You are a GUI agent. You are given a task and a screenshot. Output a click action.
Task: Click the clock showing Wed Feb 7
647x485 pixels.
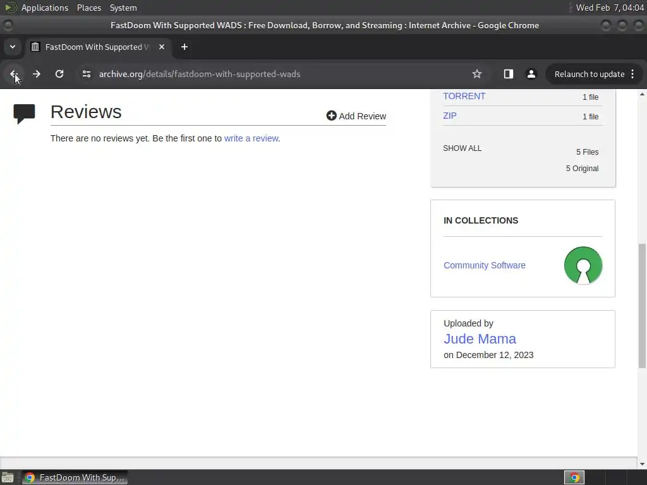coord(610,8)
